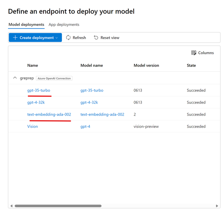
Task: Click Succeeded state in gpt-35-turbo row
Action: click(x=196, y=90)
